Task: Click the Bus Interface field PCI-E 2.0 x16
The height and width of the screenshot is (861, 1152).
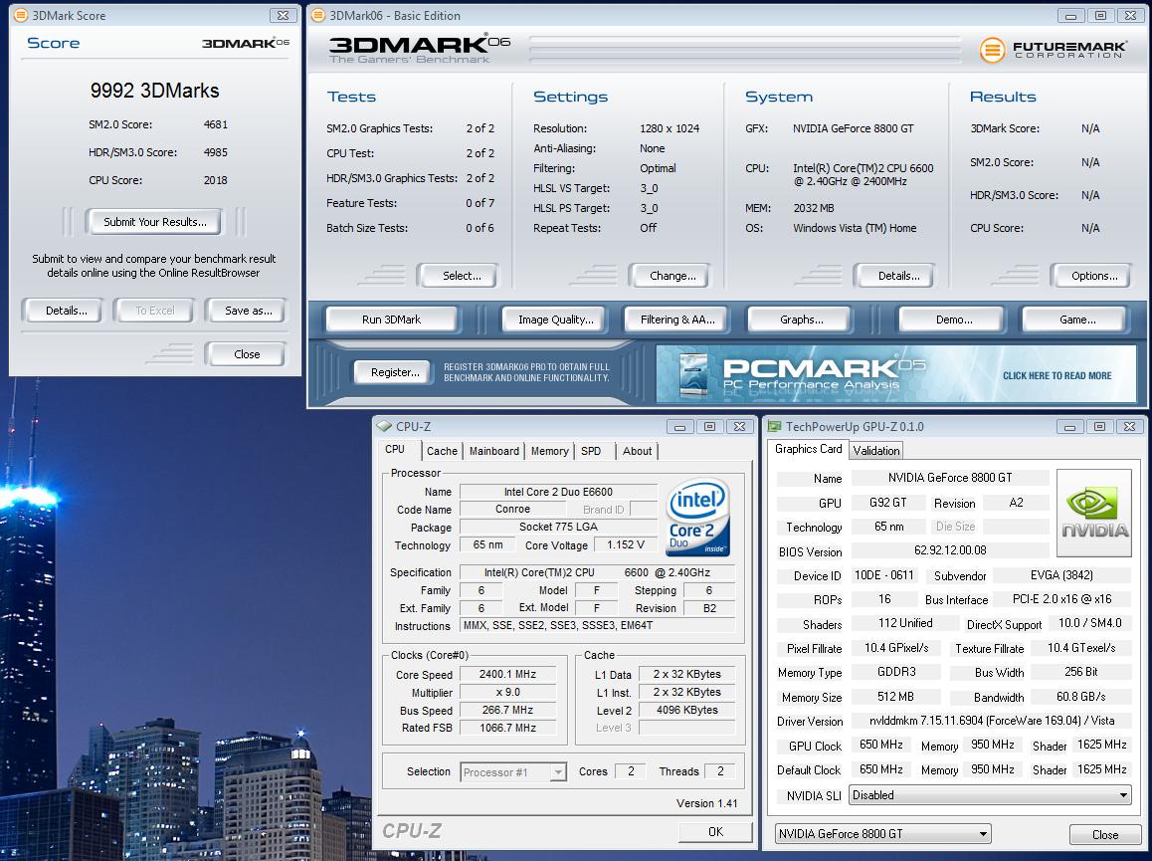Action: tap(1061, 599)
